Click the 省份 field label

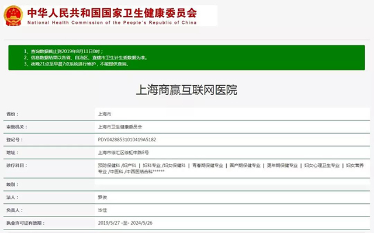pyautogui.click(x=12, y=114)
